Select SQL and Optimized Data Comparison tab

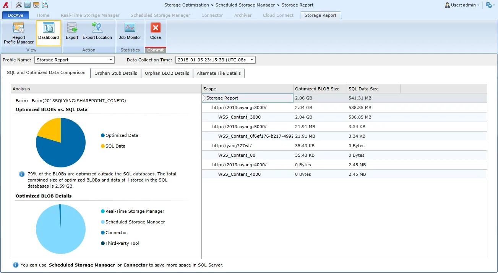click(46, 72)
